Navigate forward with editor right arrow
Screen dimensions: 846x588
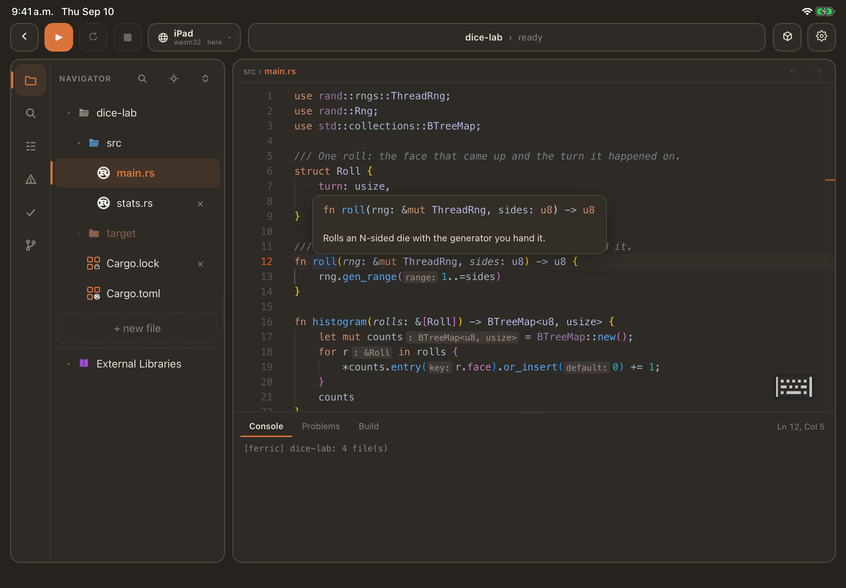[x=818, y=71]
